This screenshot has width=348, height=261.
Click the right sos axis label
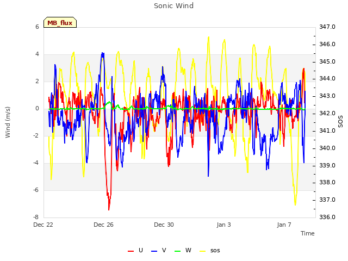pyautogui.click(x=340, y=121)
